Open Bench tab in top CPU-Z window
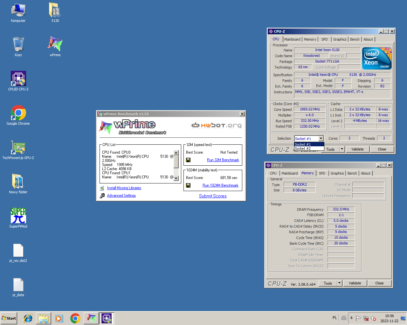Screen dimensions: 407x325 tap(355, 39)
